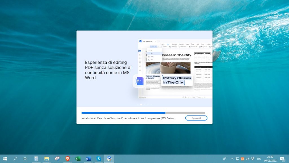289x163 pixels.
Task: Open the Edit All dropdown
Action: tap(154, 47)
